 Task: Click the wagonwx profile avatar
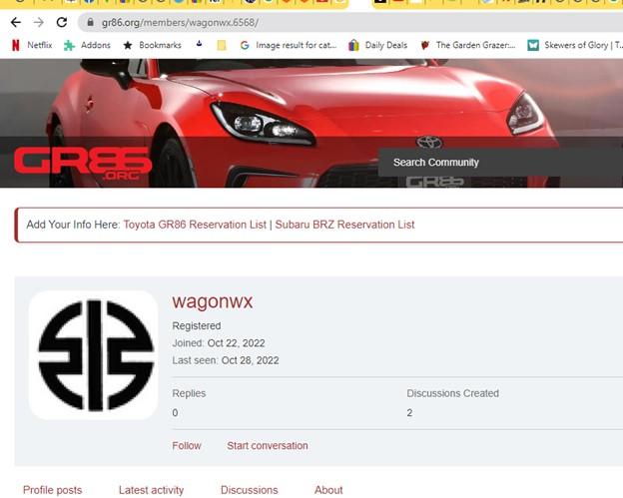pos(94,355)
